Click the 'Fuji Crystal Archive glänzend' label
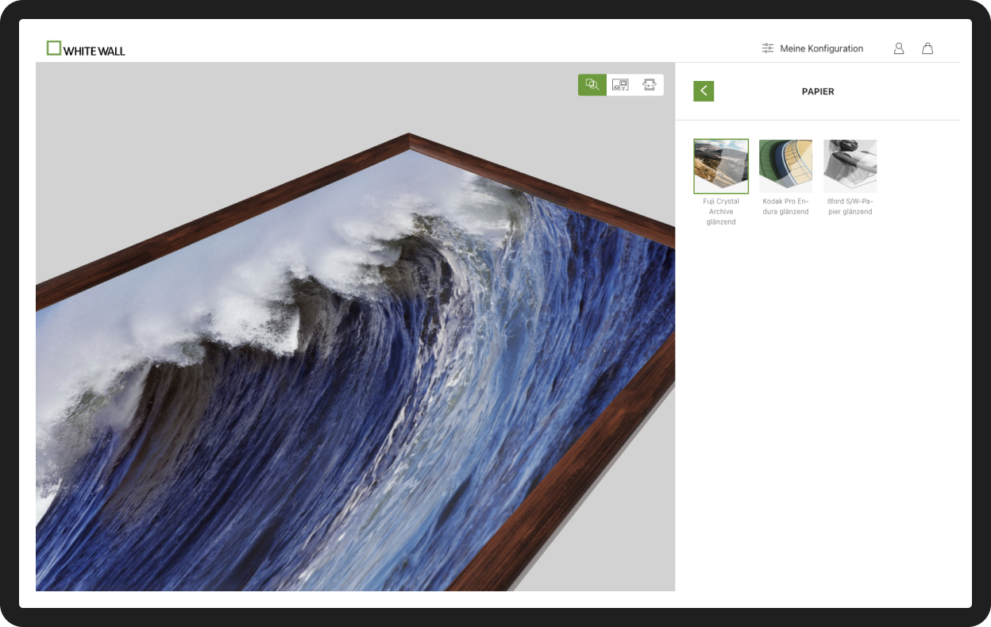This screenshot has width=991, height=627. pyautogui.click(x=721, y=212)
